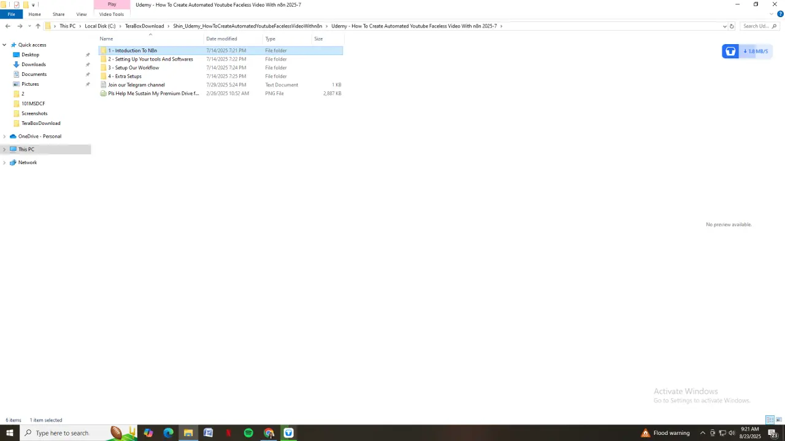Select folder '2 - Setting Up Your tools And Softwares'
Image resolution: width=785 pixels, height=441 pixels.
[x=221, y=59]
